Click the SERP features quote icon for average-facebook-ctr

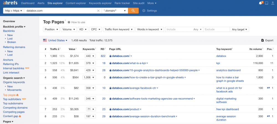(268, 88)
